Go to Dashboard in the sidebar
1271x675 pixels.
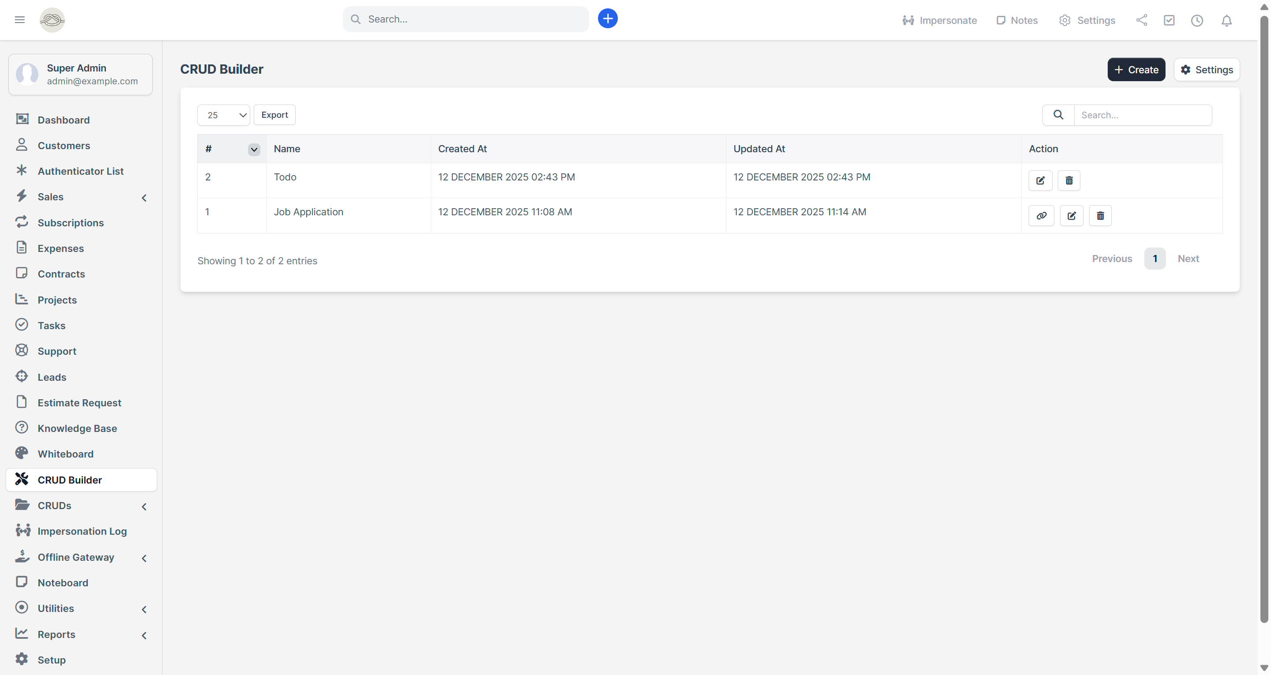81,120
